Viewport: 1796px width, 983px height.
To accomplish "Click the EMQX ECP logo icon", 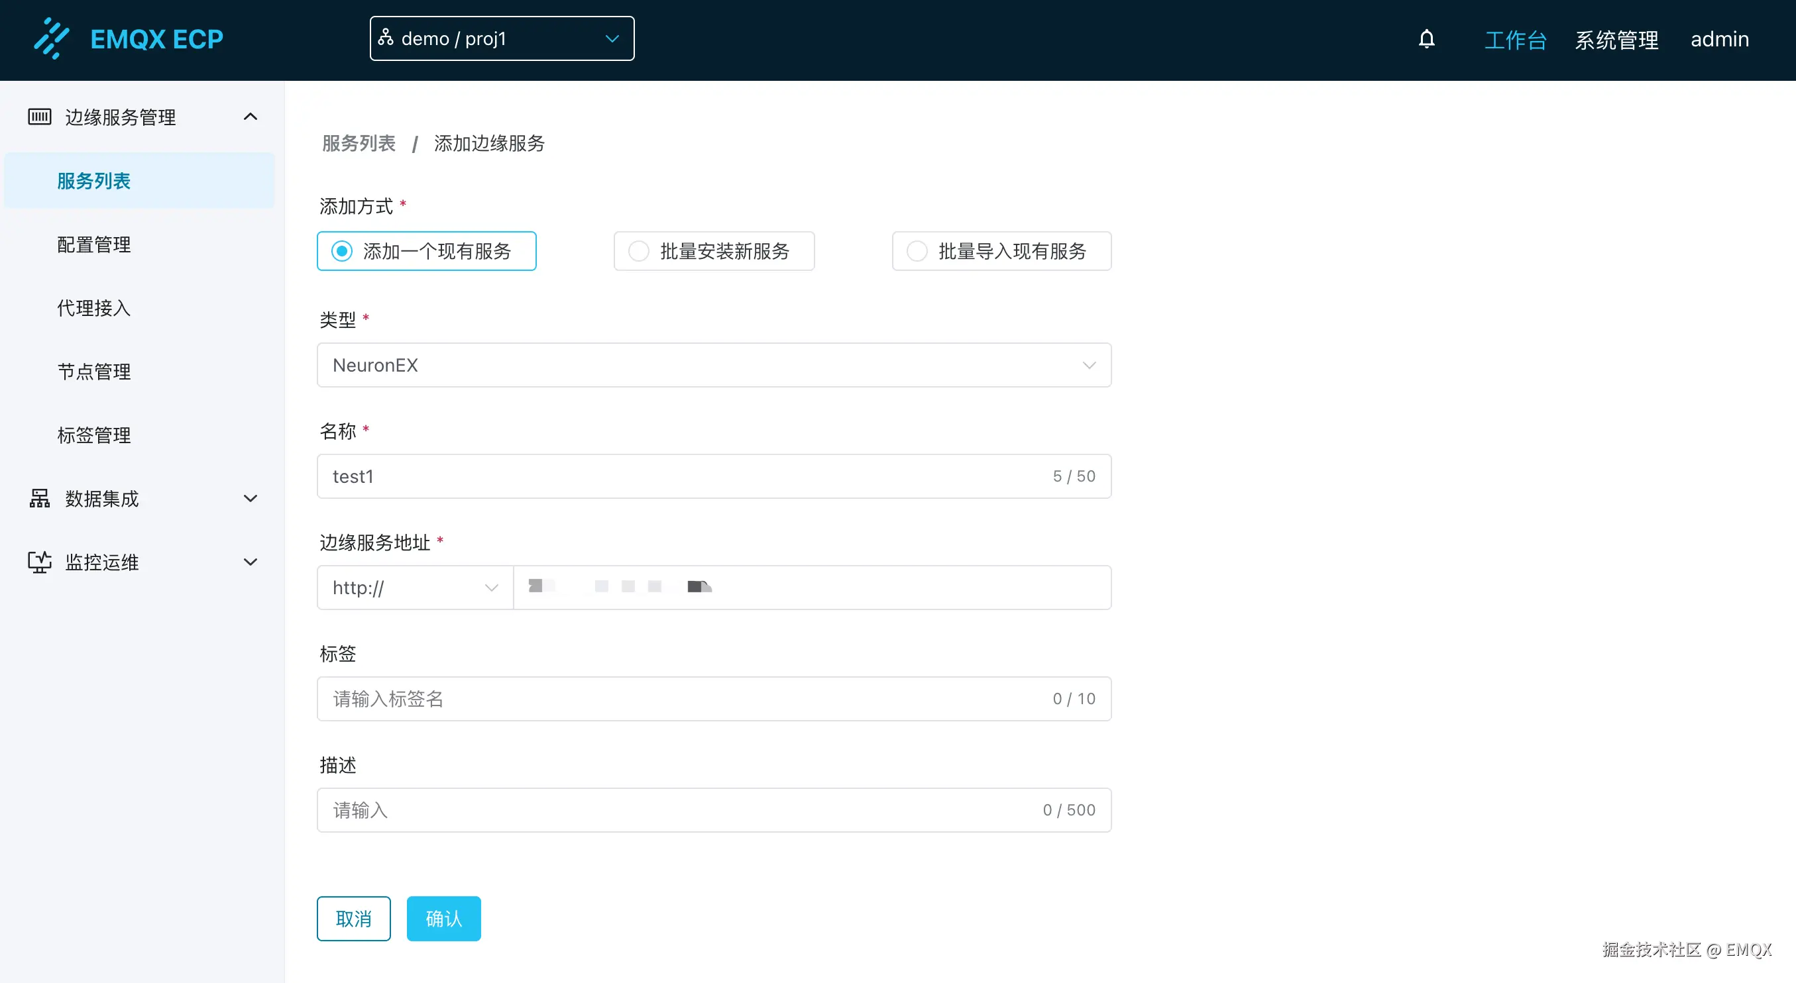I will coord(52,38).
